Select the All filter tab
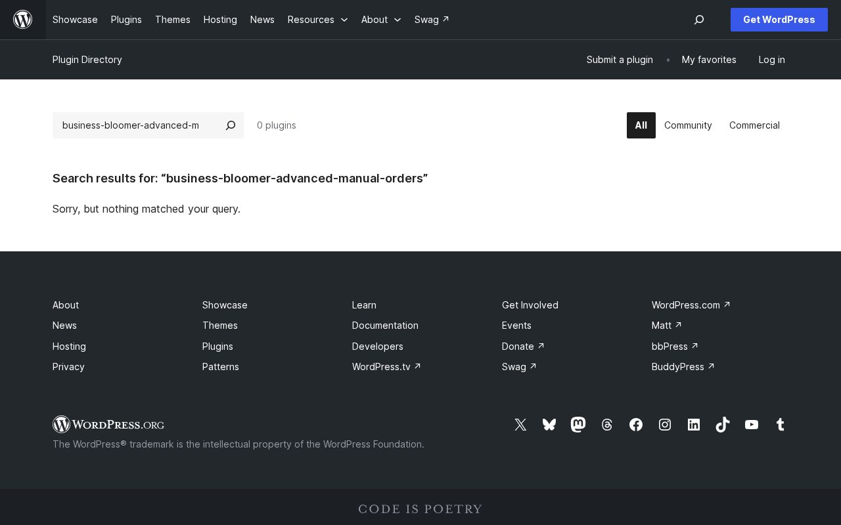Screen dimensions: 841x525 [x=641, y=125]
